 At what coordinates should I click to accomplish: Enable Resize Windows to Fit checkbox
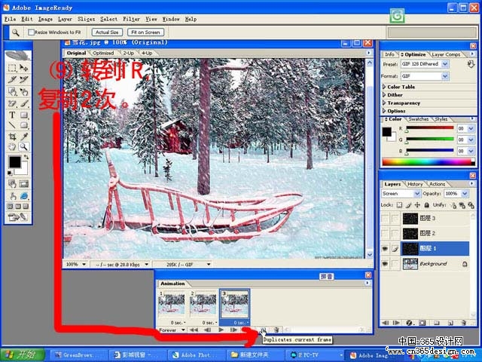coord(31,32)
